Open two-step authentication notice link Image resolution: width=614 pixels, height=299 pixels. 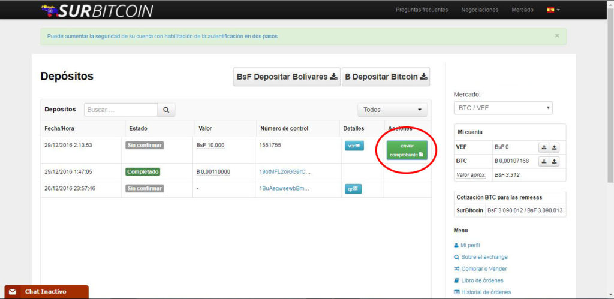coord(162,37)
